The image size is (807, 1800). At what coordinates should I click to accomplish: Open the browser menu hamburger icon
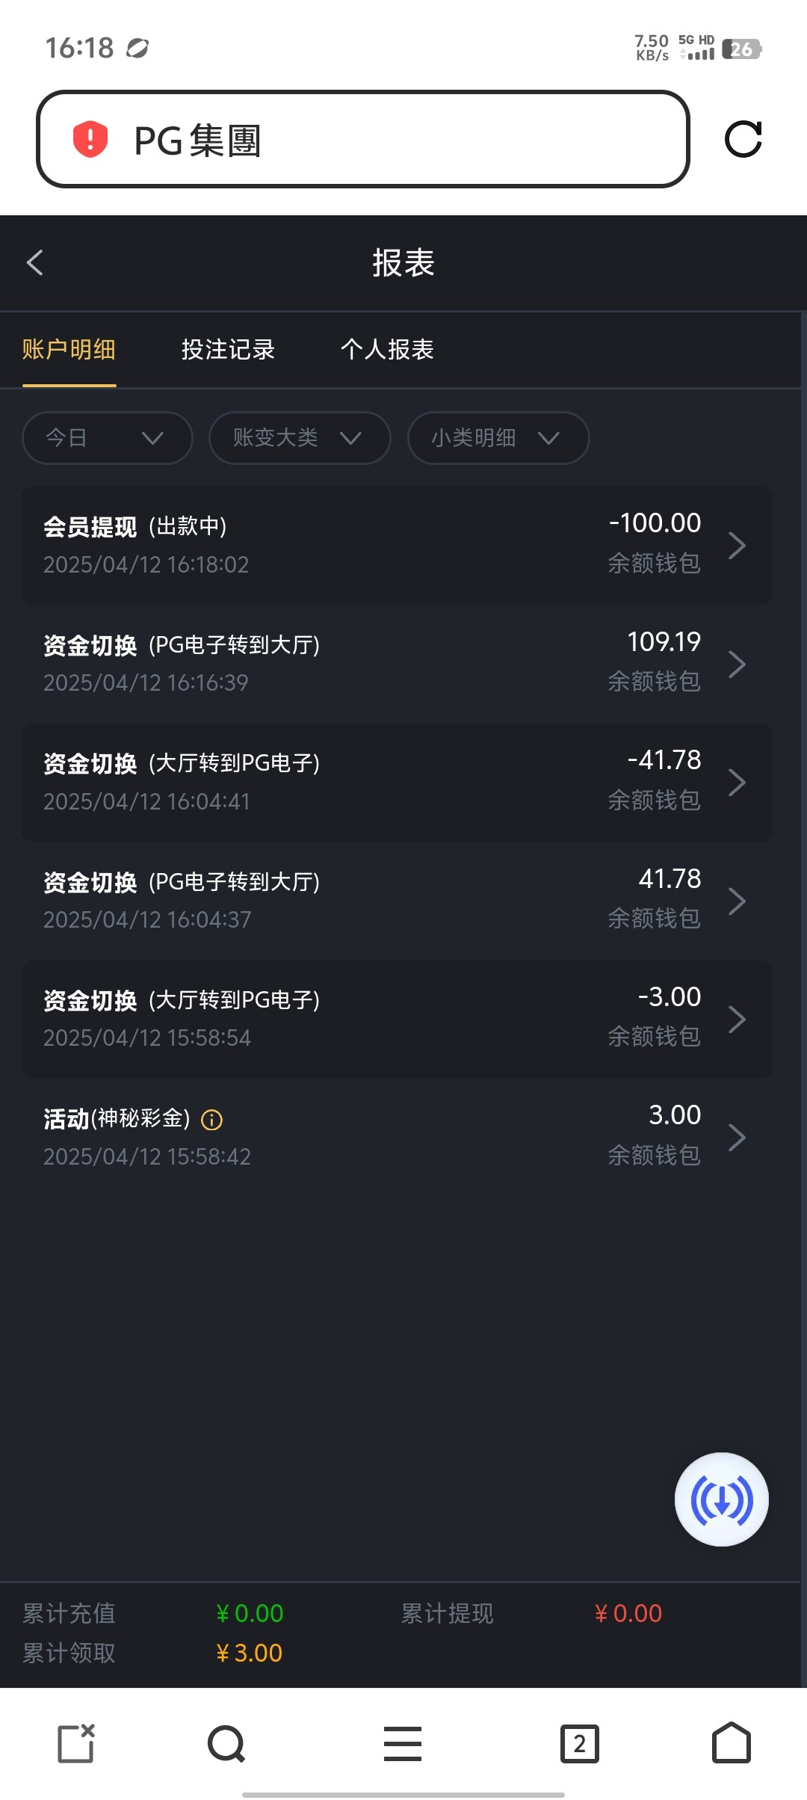(403, 1744)
